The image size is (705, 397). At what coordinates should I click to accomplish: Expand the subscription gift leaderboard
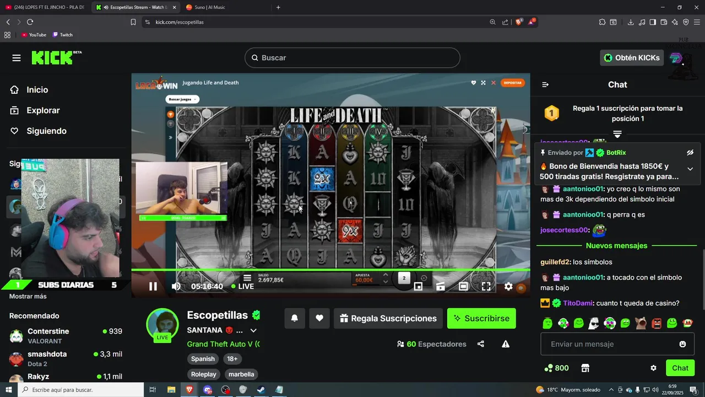click(x=617, y=135)
